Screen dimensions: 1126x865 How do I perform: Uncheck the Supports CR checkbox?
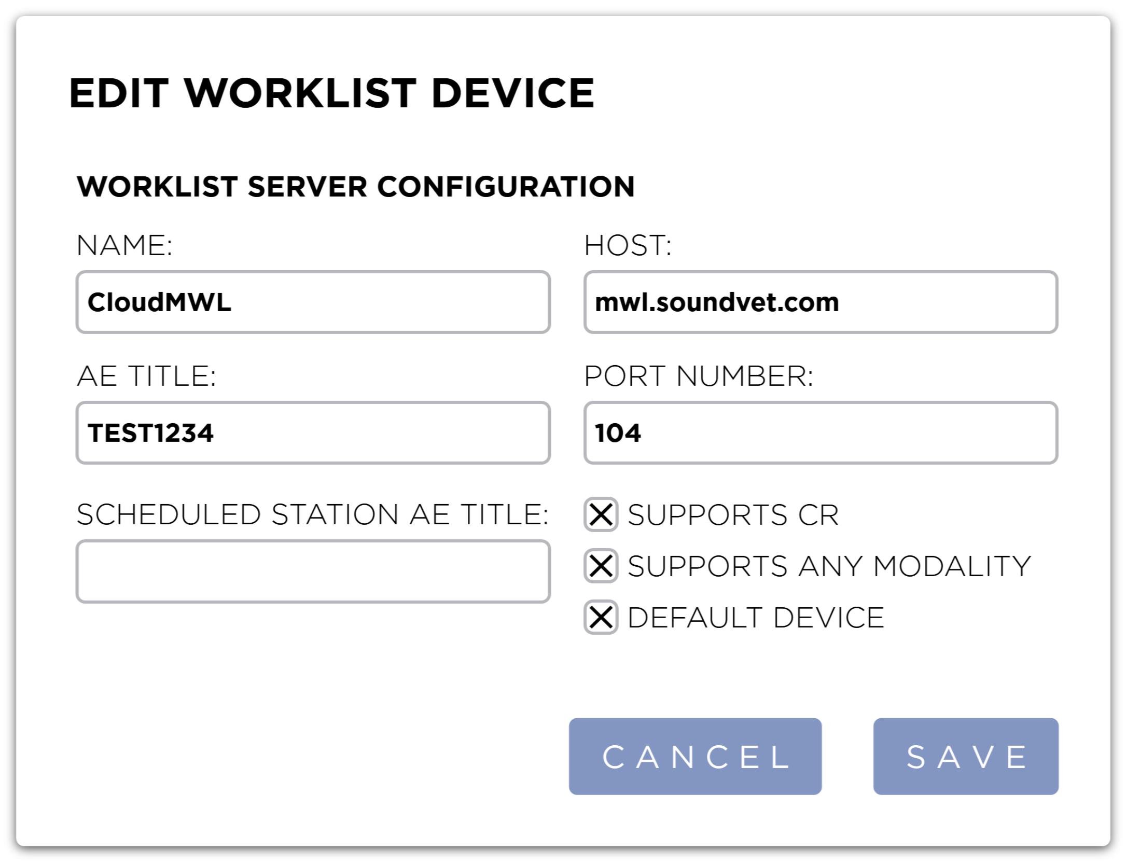point(601,514)
